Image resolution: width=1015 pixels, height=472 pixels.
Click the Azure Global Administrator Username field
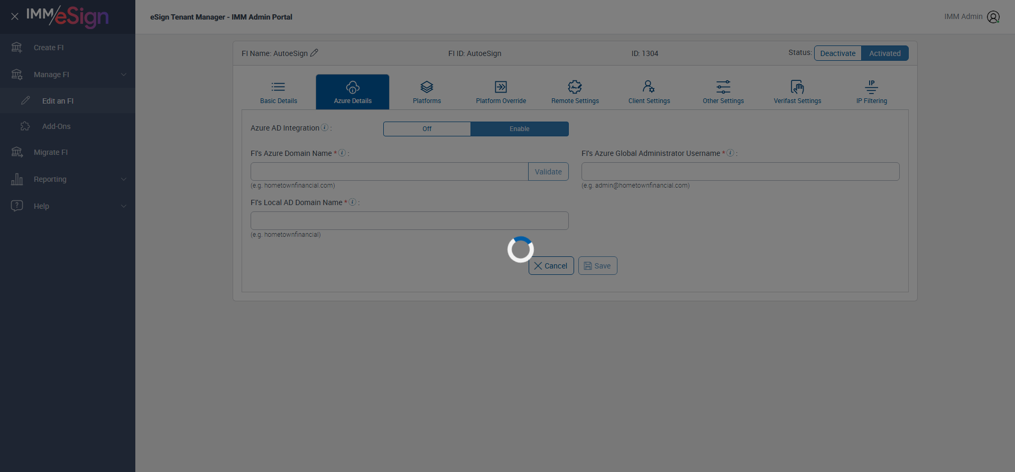[x=740, y=172]
